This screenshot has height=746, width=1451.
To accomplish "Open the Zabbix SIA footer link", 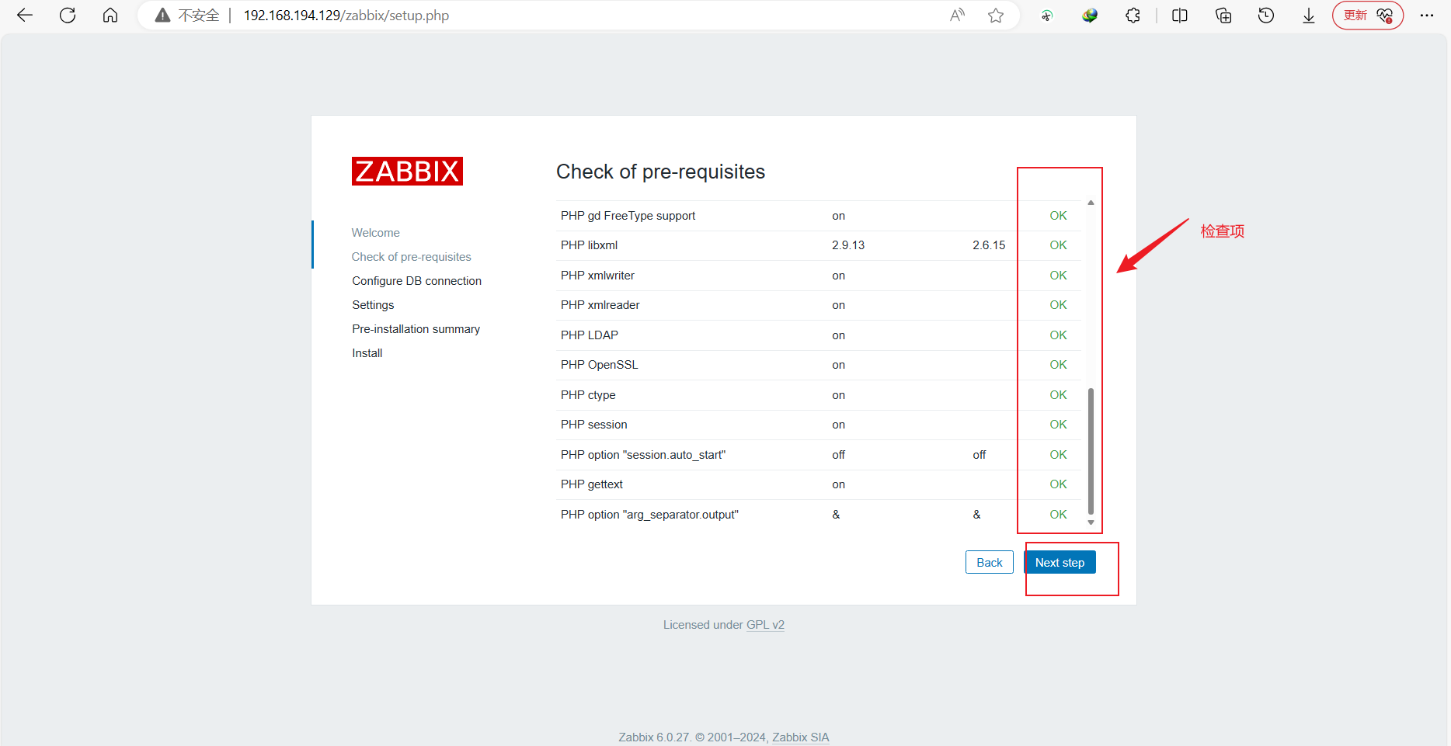I will (x=801, y=737).
